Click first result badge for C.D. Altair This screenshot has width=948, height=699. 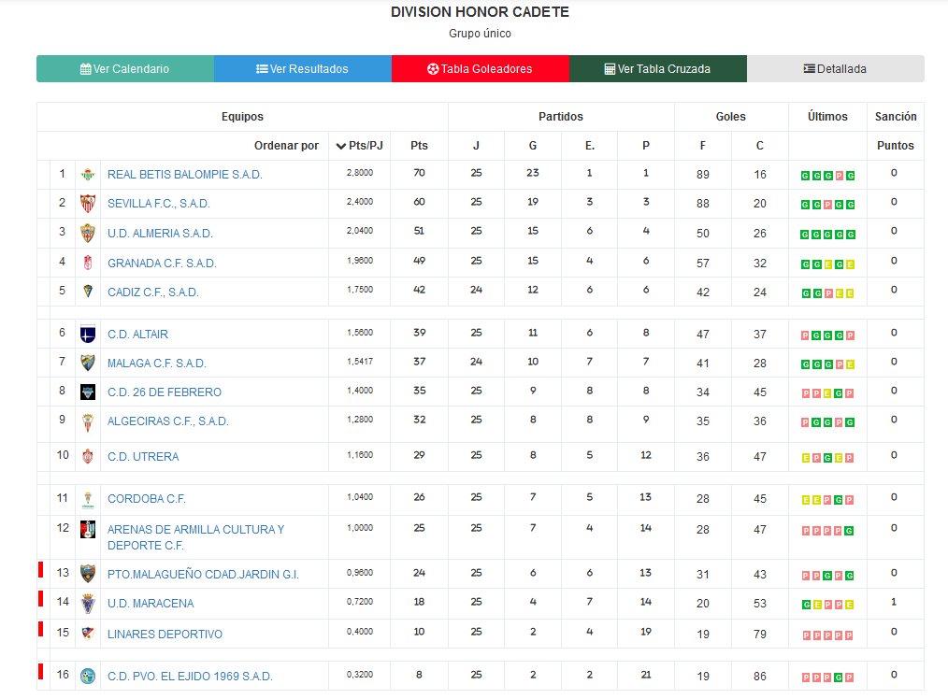click(805, 335)
